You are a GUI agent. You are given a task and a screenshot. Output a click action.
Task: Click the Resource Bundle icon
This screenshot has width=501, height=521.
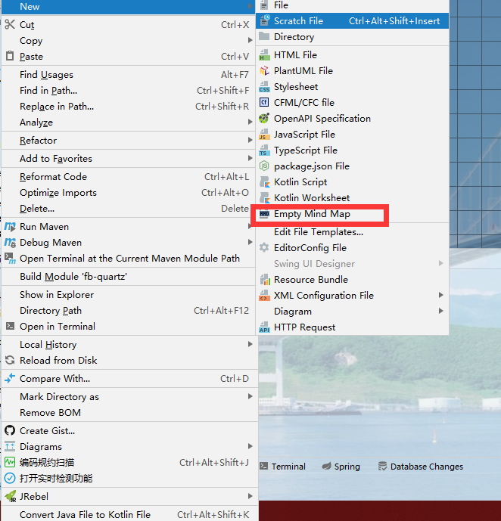pos(264,280)
